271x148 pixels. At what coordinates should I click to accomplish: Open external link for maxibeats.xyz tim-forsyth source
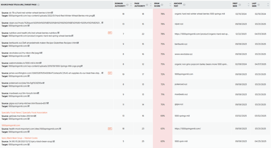tap(38, 93)
